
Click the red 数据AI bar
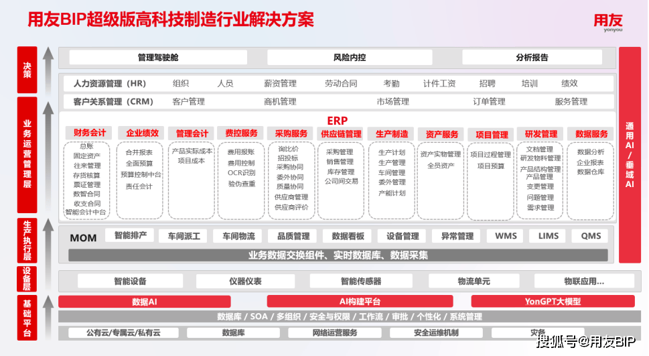145,302
